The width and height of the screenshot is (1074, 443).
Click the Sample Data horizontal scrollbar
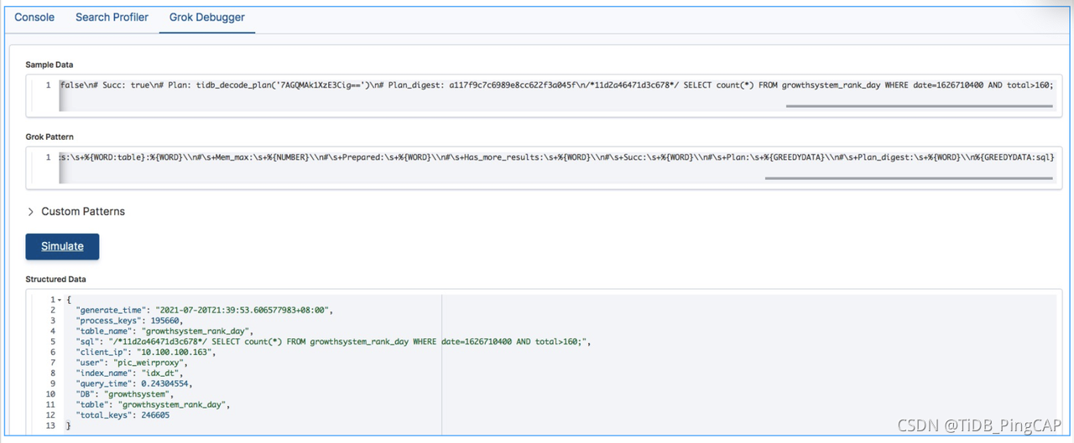tap(918, 106)
